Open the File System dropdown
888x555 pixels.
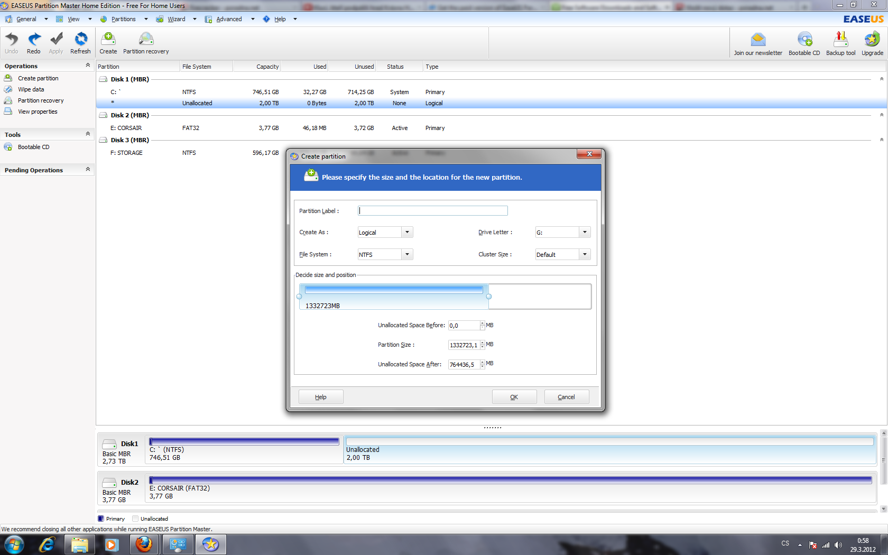point(407,254)
